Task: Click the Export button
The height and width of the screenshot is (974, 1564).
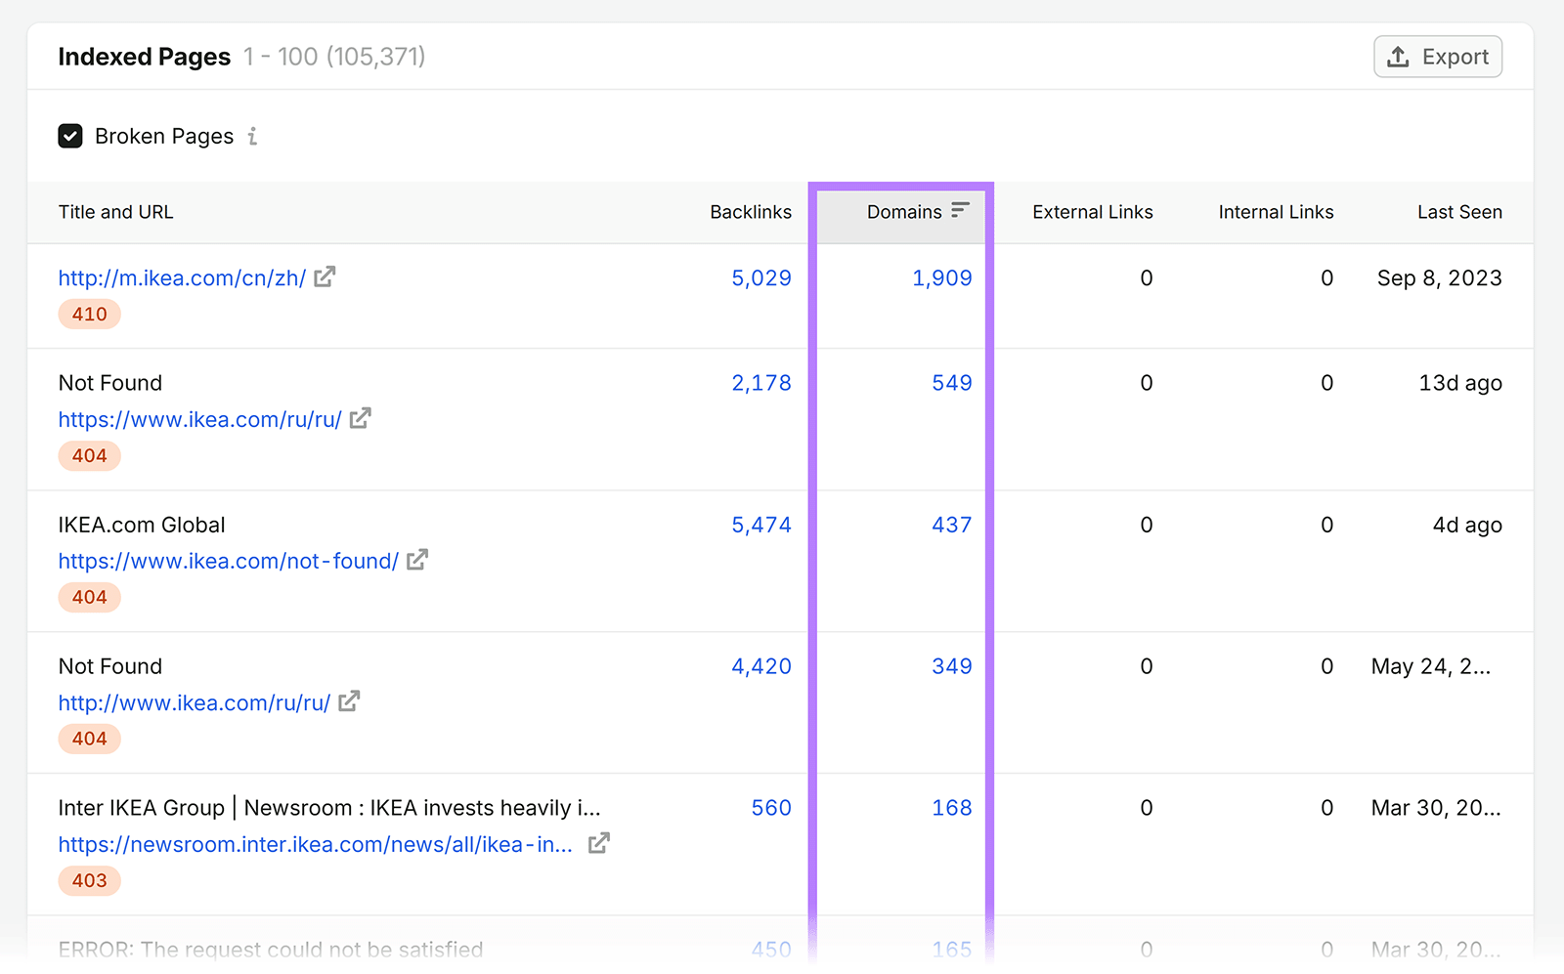Action: tap(1438, 57)
